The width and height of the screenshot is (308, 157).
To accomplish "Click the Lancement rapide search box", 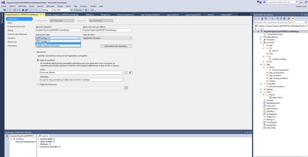I will (x=283, y=2).
